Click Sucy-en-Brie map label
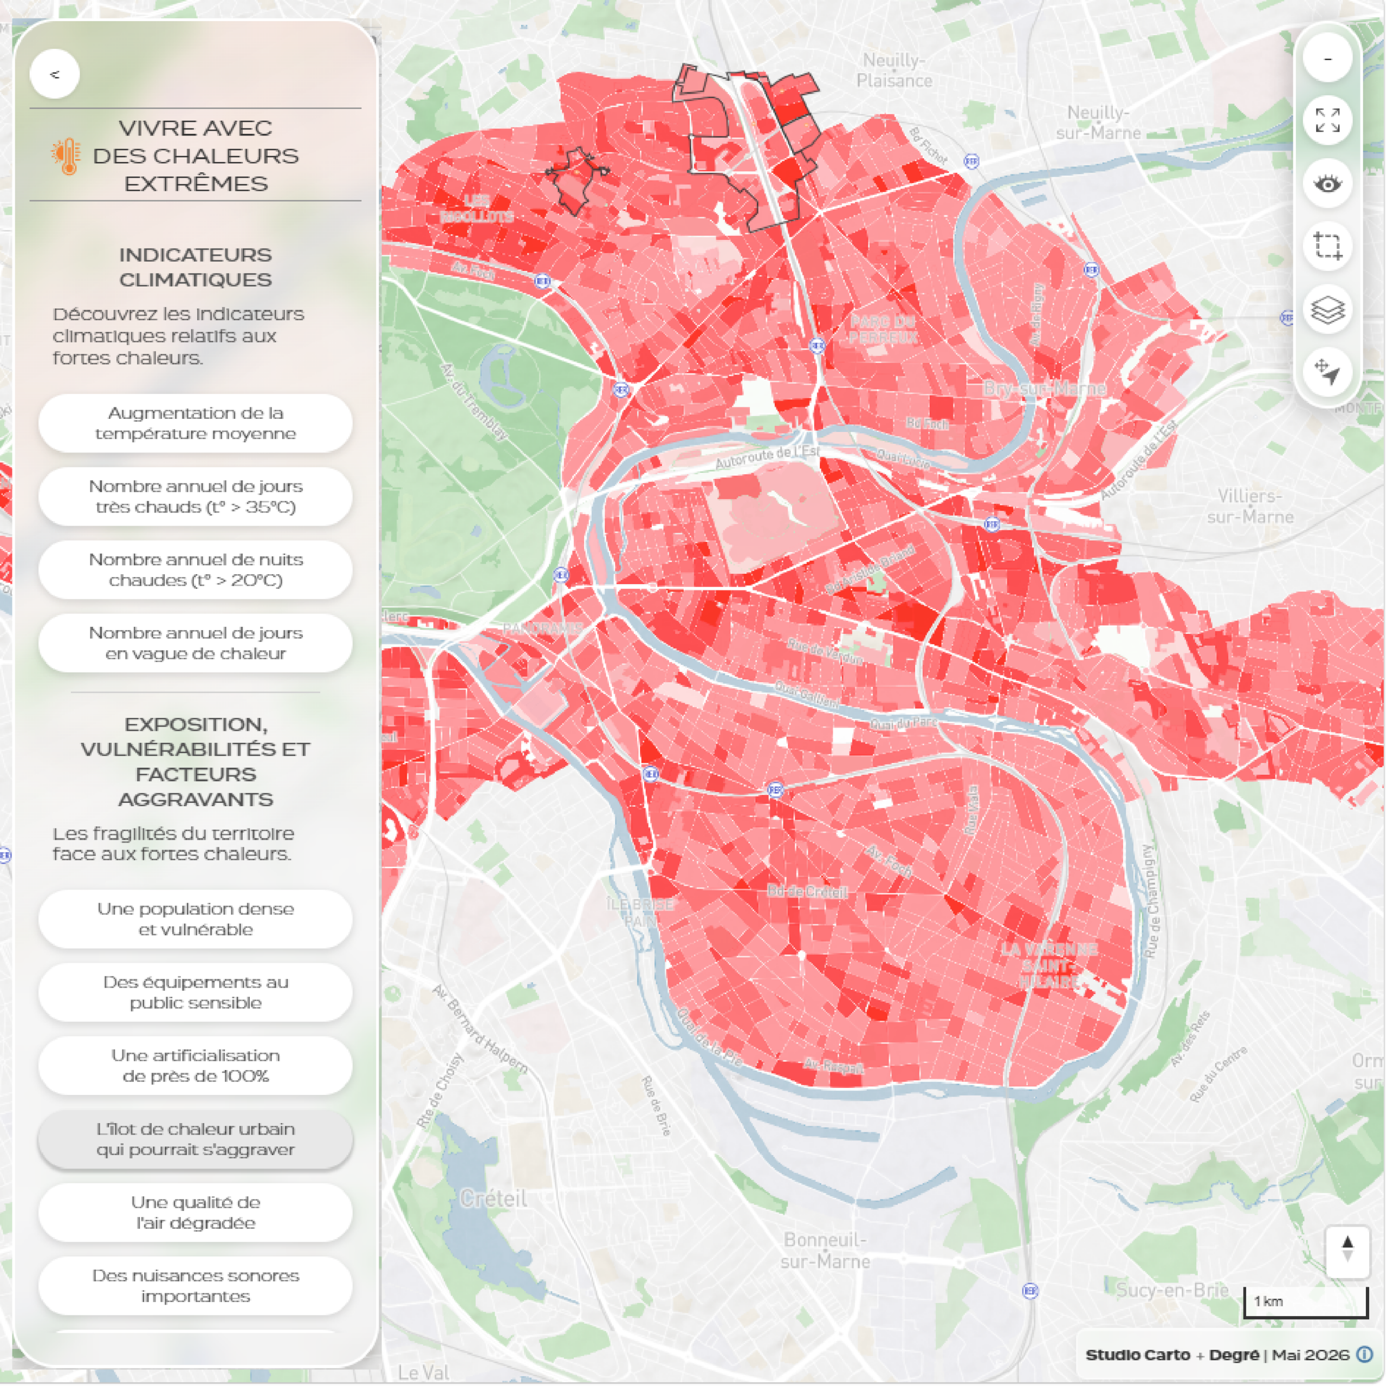The image size is (1387, 1387). [x=1171, y=1289]
